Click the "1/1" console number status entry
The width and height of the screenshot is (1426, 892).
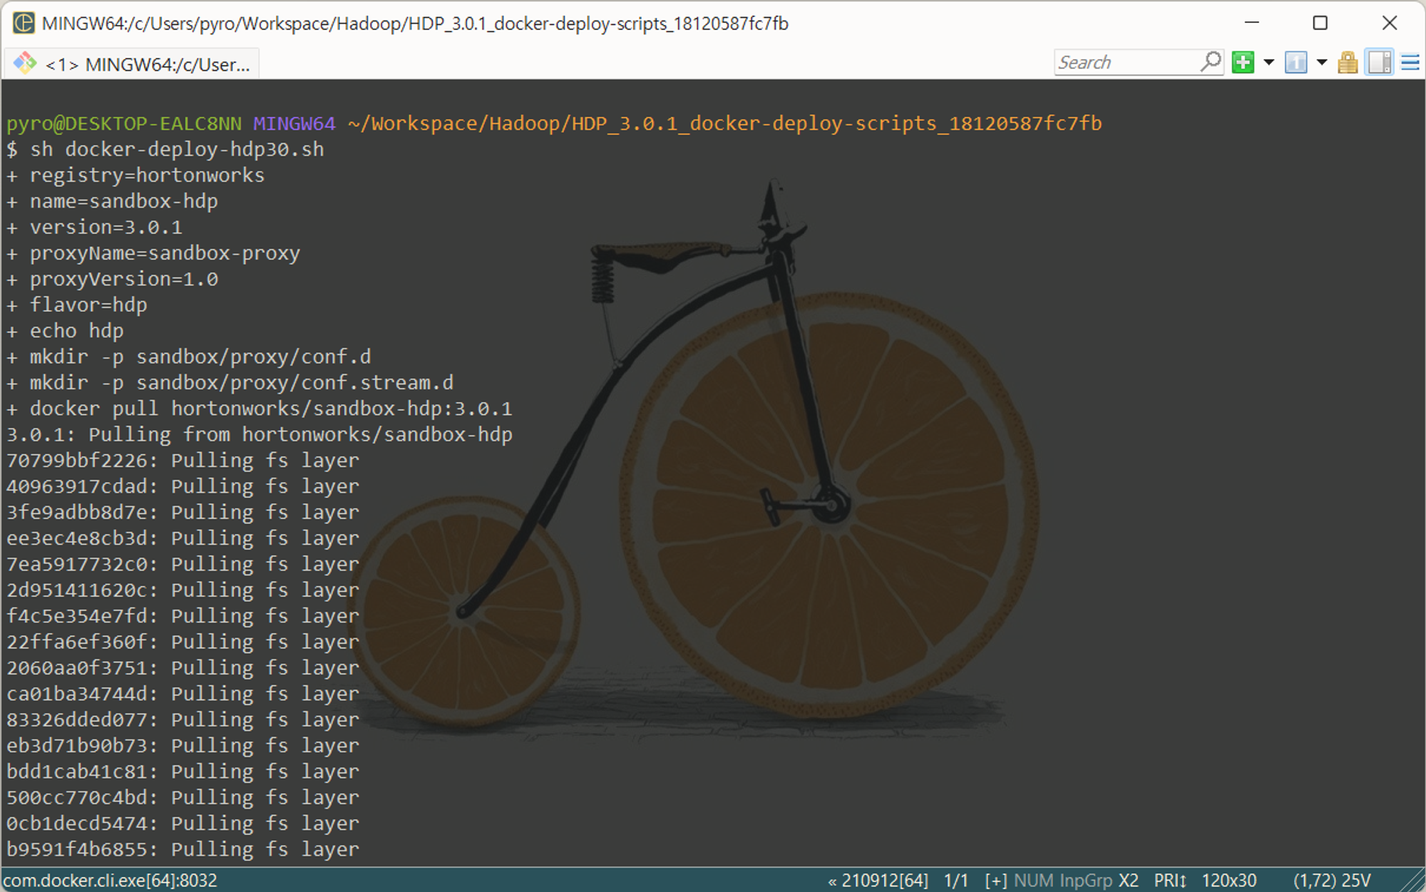[x=956, y=881]
